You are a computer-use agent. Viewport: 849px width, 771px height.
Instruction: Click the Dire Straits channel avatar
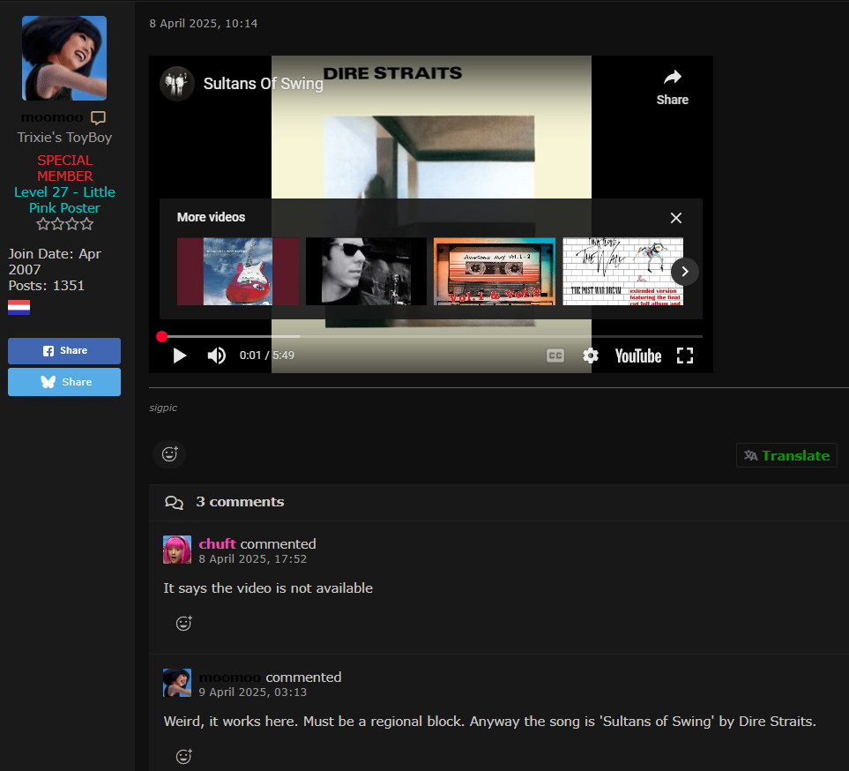coord(177,84)
